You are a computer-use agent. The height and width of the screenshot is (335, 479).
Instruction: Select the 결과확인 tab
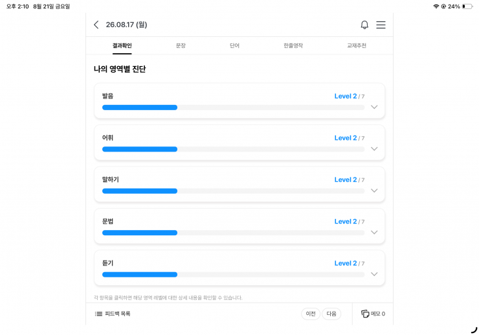pos(122,45)
